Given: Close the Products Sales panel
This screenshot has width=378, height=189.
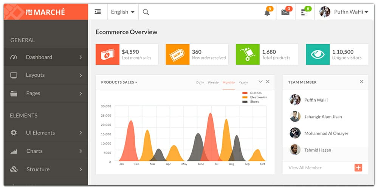Looking at the screenshot, I should 268,82.
